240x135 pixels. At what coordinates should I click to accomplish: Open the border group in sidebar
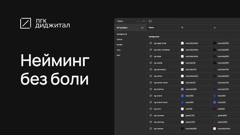point(120,45)
